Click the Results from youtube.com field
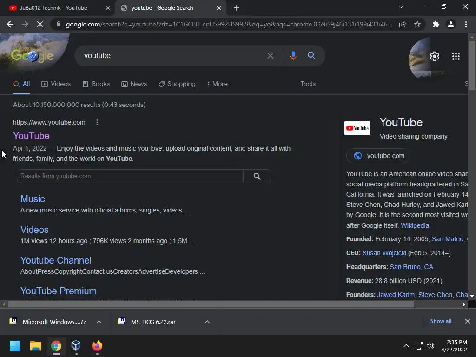 pyautogui.click(x=130, y=176)
